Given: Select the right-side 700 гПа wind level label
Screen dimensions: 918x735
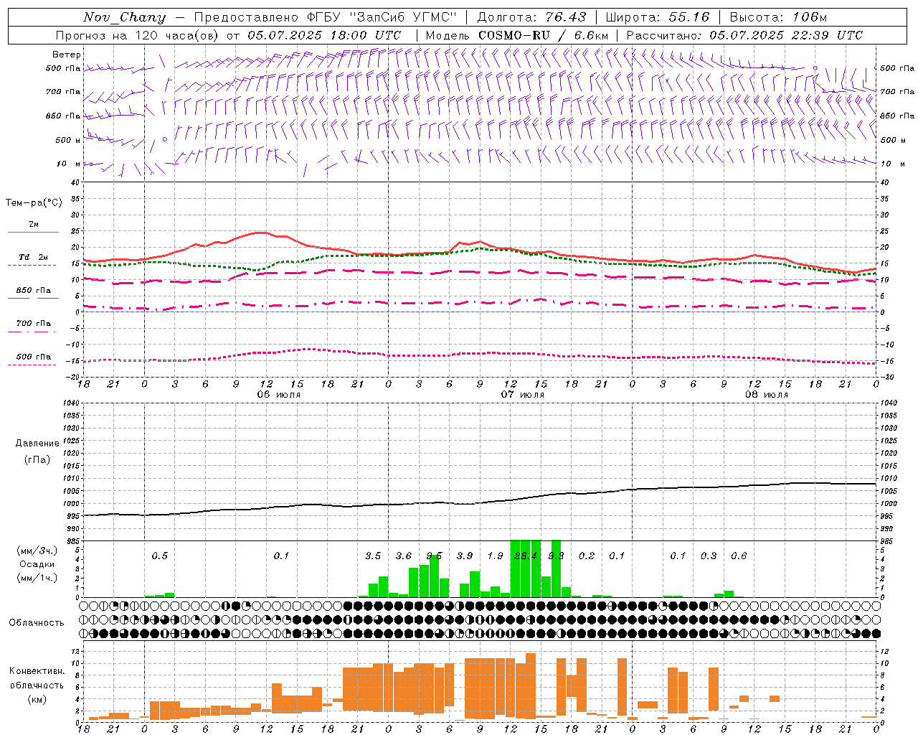Looking at the screenshot, I should [x=897, y=92].
